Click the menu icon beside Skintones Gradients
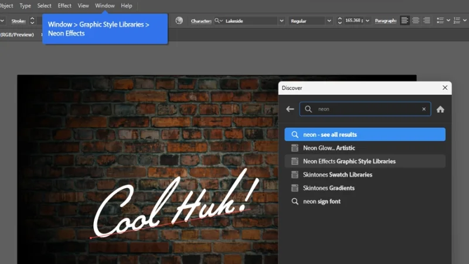This screenshot has height=264, width=469. [295, 188]
